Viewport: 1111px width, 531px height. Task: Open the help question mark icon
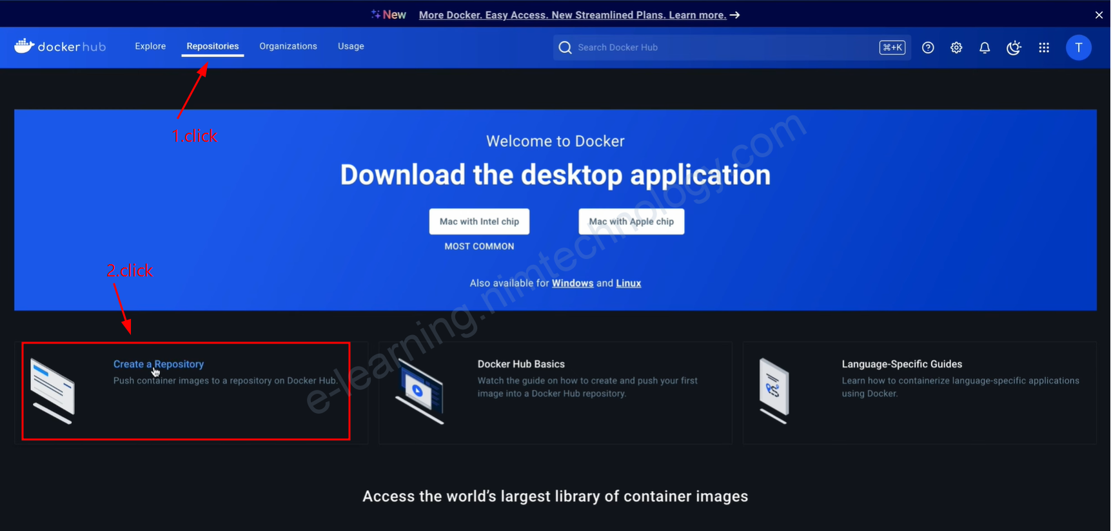(x=928, y=48)
